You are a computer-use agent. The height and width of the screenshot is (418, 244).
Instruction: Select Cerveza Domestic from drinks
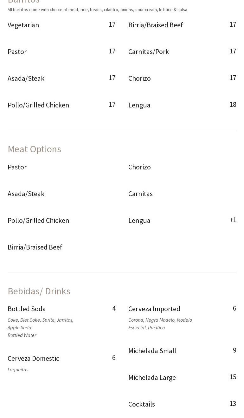coord(33,359)
